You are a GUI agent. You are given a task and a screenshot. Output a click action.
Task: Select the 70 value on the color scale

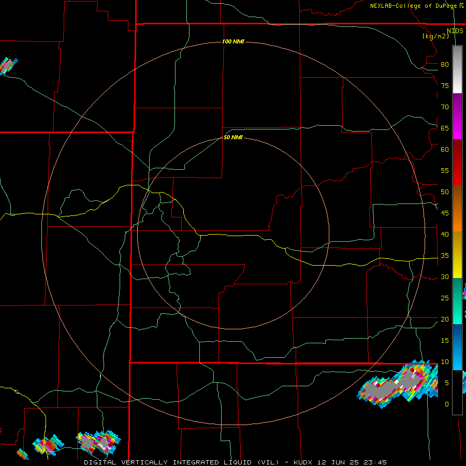(445, 107)
